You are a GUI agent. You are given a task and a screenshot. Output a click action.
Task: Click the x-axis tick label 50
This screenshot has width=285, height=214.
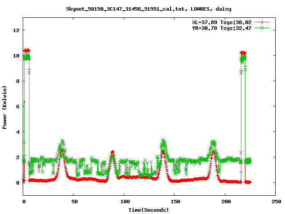pos(74,202)
